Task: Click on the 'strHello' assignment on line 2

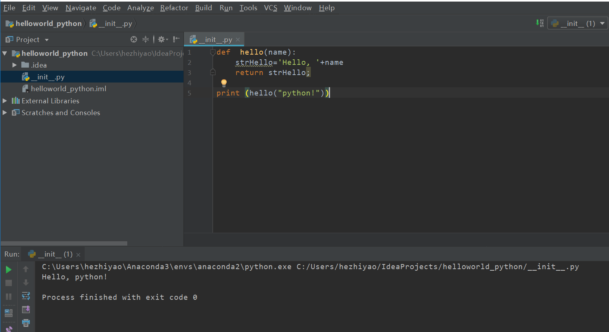Action: 289,62
